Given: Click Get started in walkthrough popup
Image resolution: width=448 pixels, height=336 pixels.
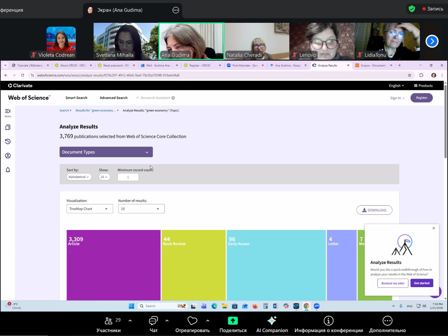Looking at the screenshot, I should pos(422,283).
